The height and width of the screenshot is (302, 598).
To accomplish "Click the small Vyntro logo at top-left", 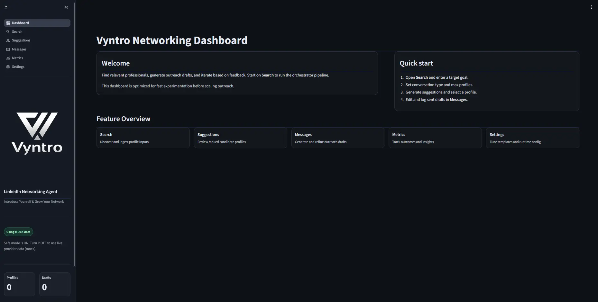I will [6, 7].
